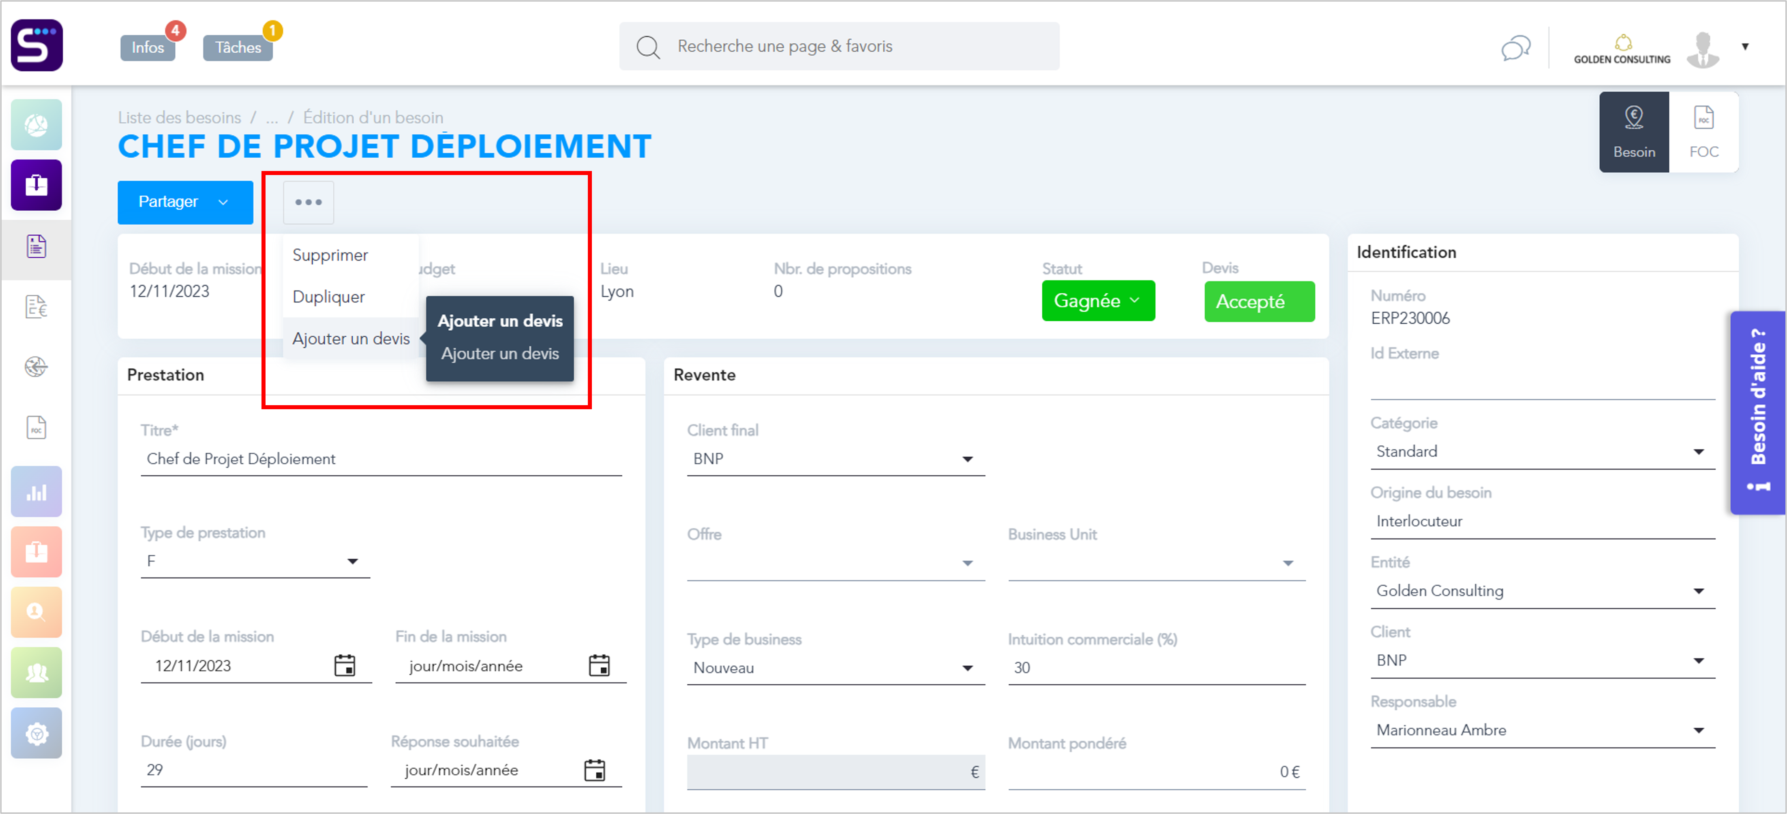Viewport: 1787px width, 814px height.
Task: Open the Infos notifications button
Action: (148, 48)
